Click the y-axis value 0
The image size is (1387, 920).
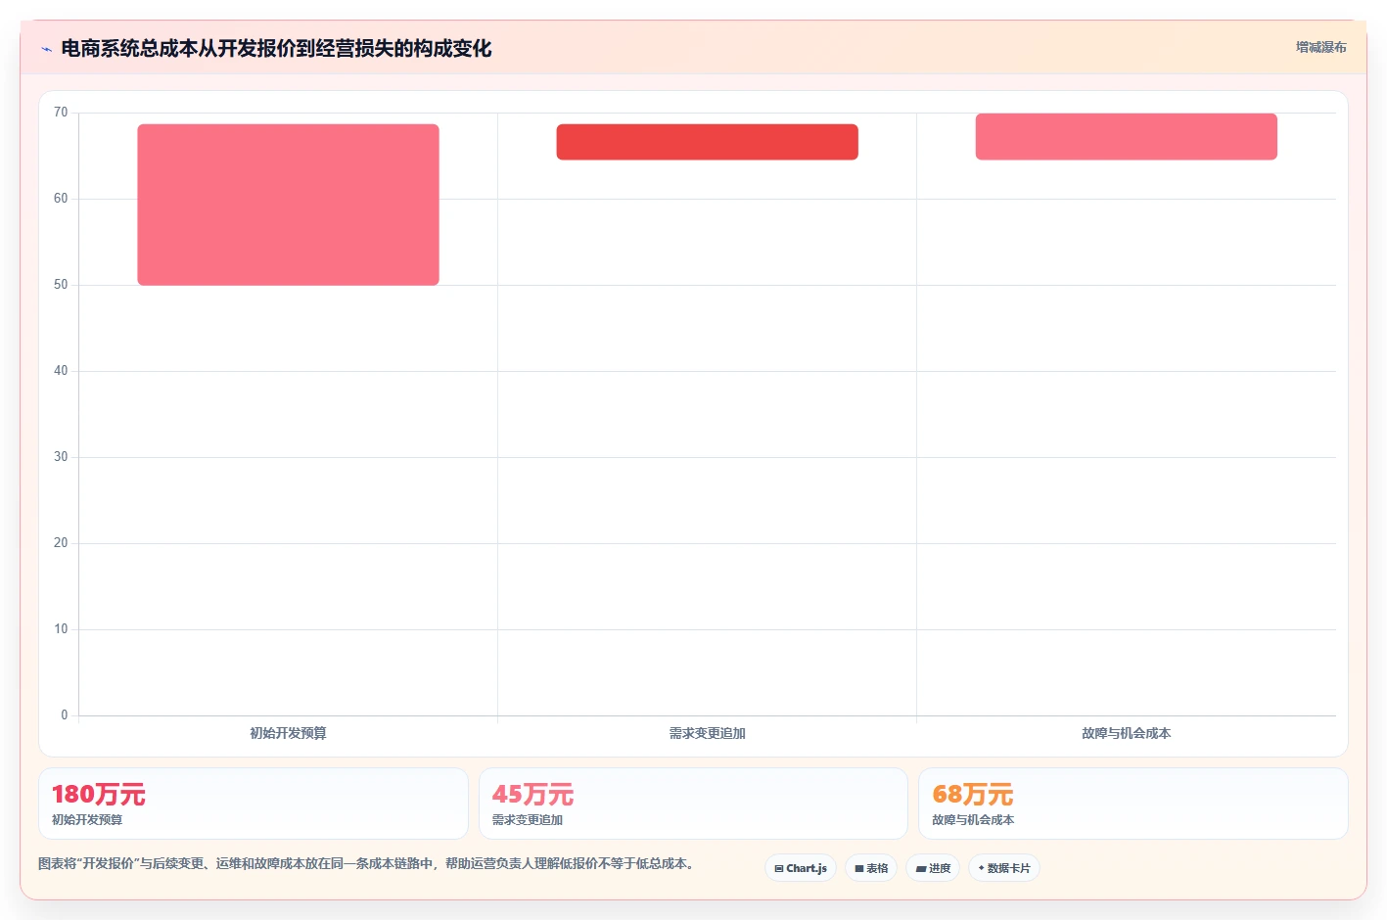coord(65,715)
